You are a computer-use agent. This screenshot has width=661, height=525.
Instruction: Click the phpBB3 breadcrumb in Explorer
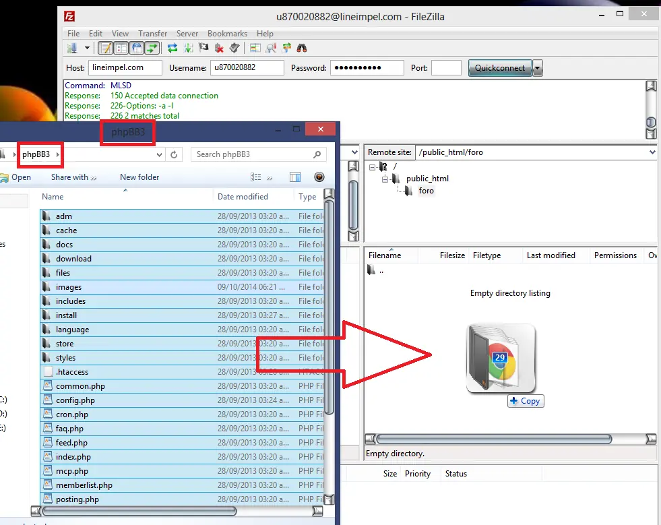coord(36,154)
